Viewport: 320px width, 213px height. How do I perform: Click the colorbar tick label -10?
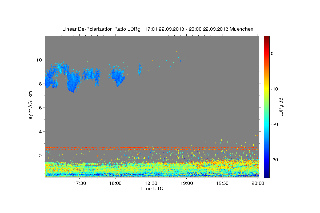(x=274, y=89)
